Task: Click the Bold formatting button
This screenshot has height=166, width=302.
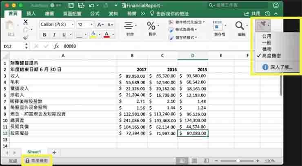Action: [44, 34]
